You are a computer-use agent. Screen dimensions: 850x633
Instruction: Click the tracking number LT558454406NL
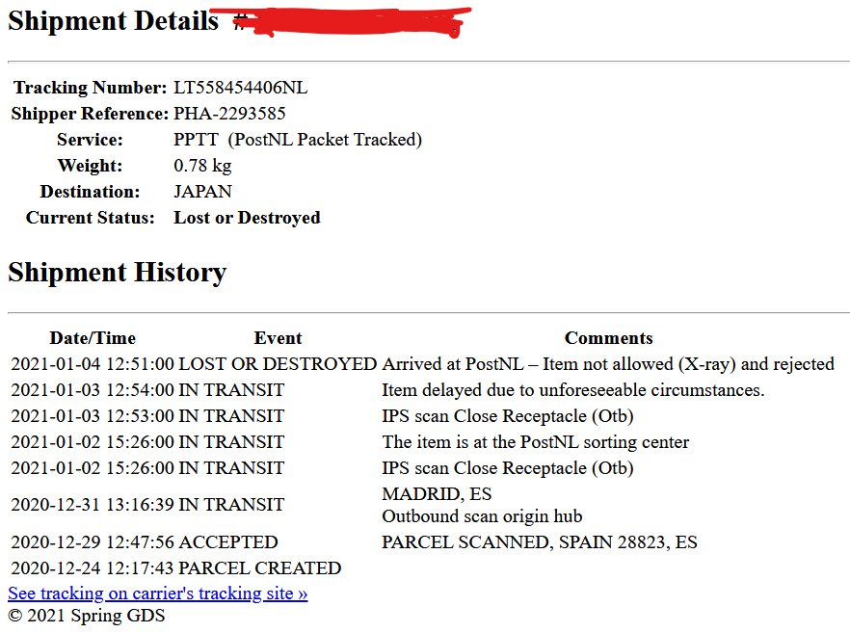(240, 88)
